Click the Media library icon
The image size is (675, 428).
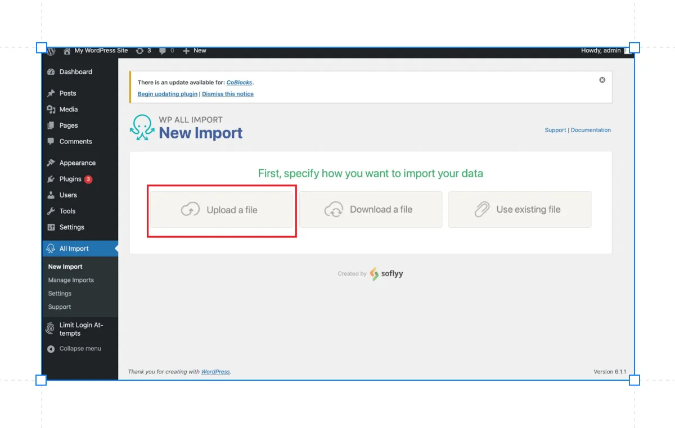click(x=51, y=110)
